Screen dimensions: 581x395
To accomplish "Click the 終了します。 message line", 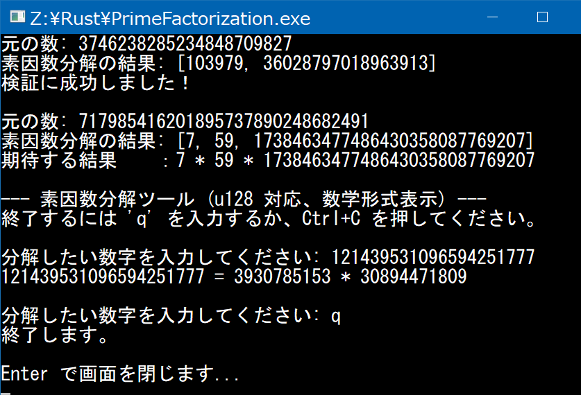I will point(54,335).
